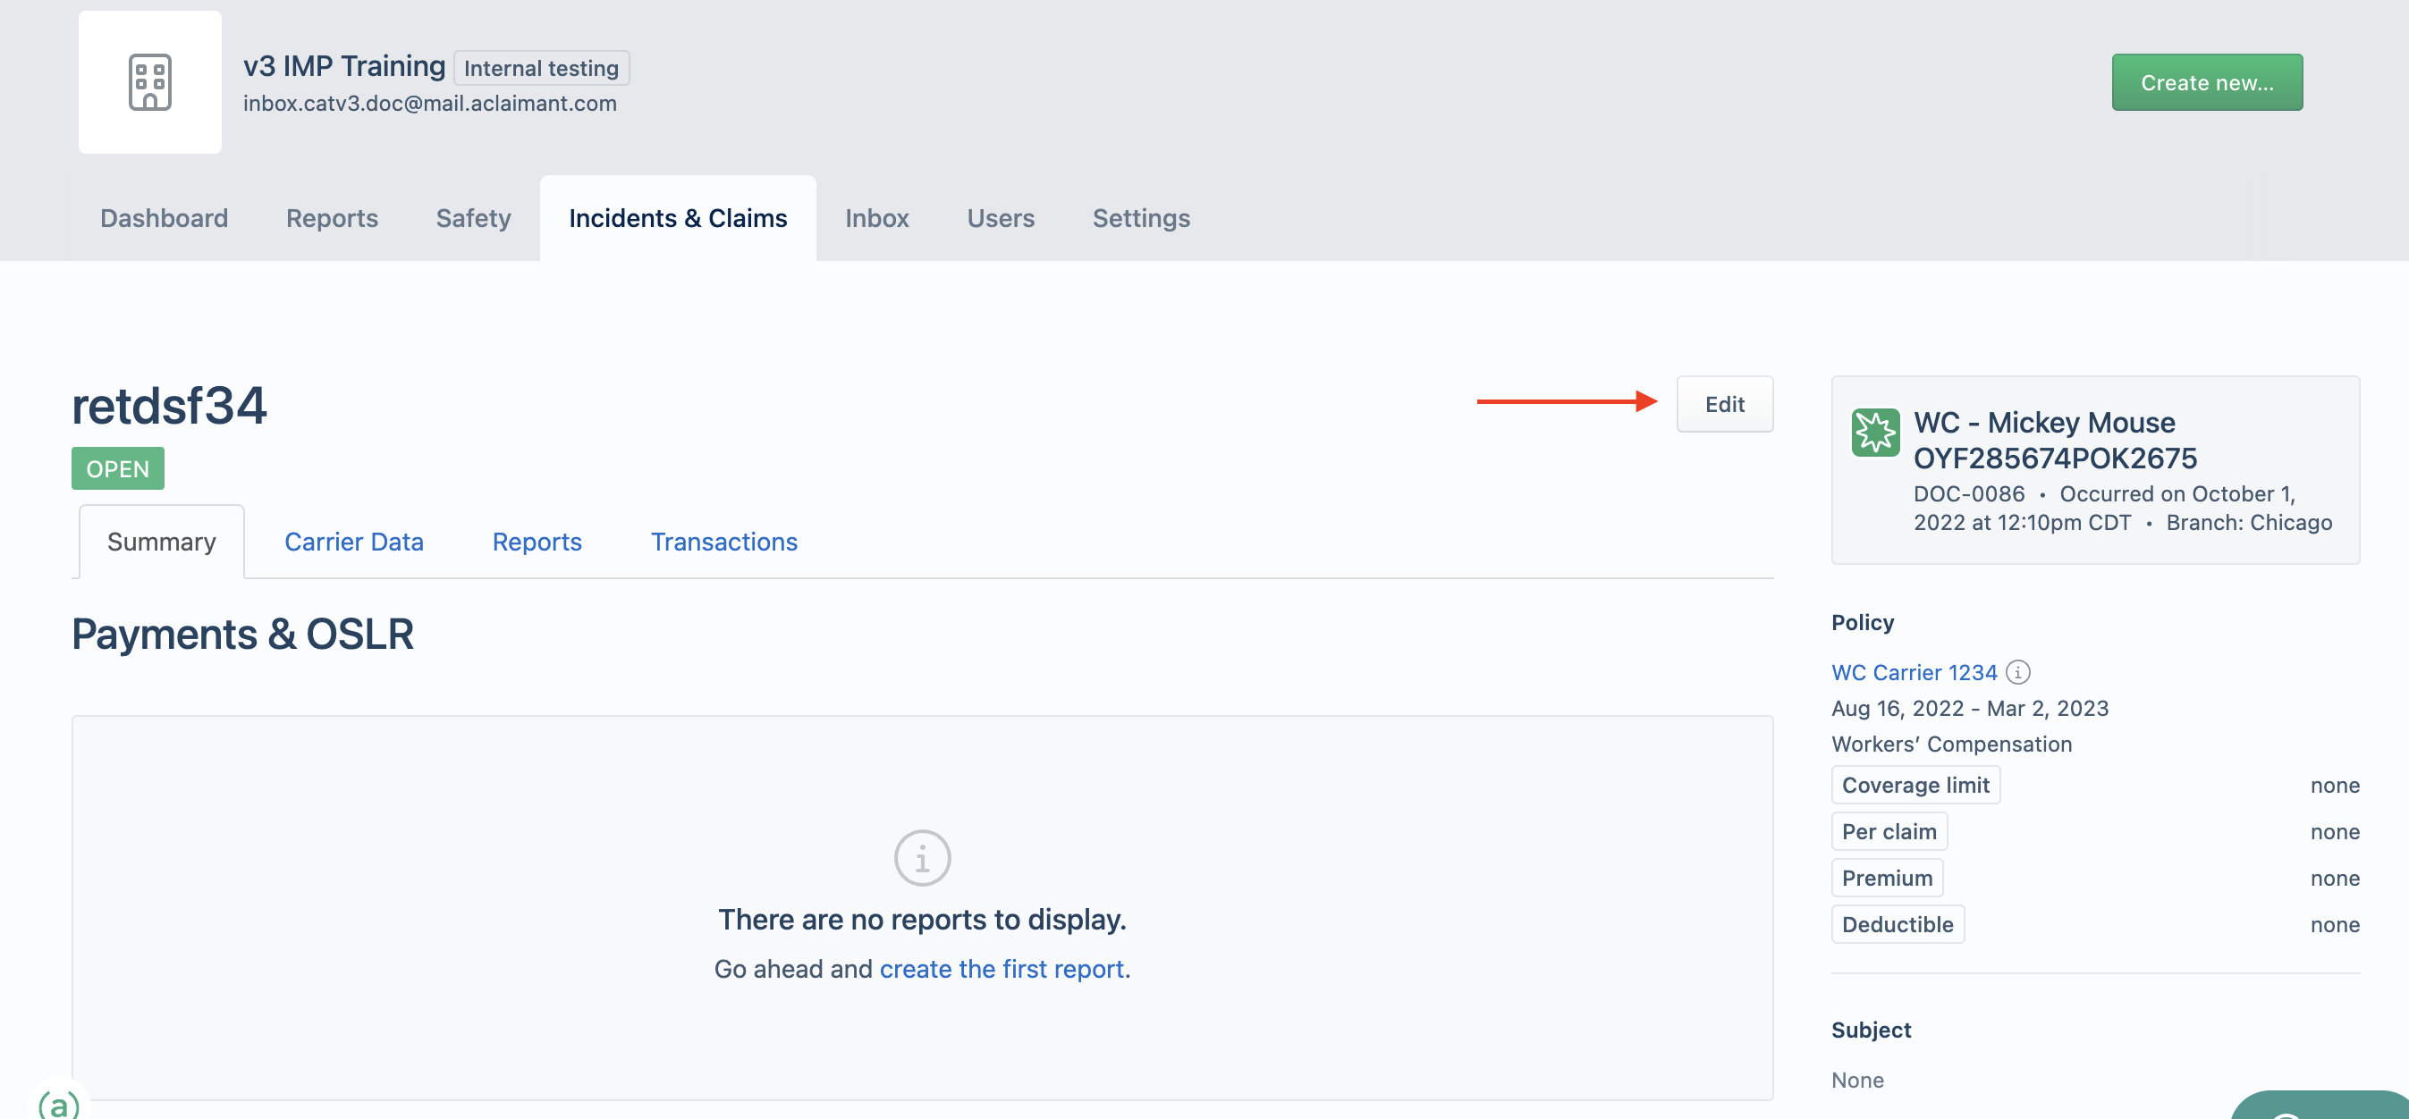
Task: Open the Inbox tab
Action: [x=877, y=218]
